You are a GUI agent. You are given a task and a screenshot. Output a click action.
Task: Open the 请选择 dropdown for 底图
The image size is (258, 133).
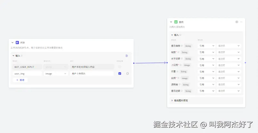point(229,78)
